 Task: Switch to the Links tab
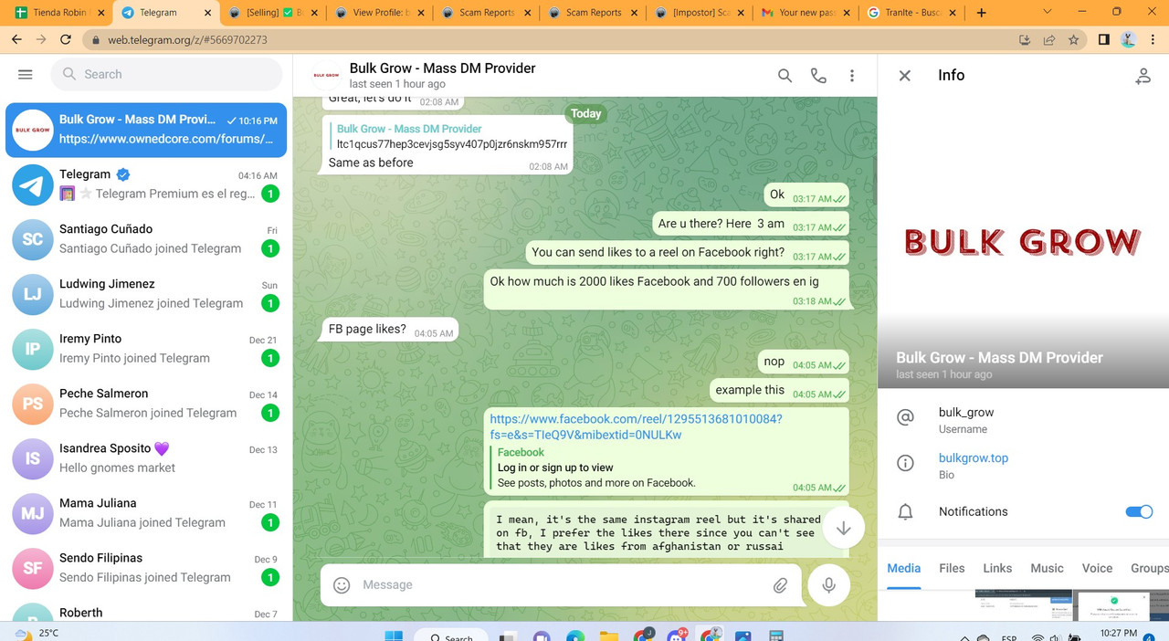997,568
